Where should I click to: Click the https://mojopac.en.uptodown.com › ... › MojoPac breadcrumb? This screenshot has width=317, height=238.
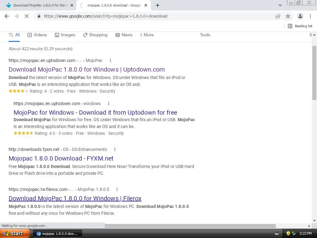coord(56,60)
